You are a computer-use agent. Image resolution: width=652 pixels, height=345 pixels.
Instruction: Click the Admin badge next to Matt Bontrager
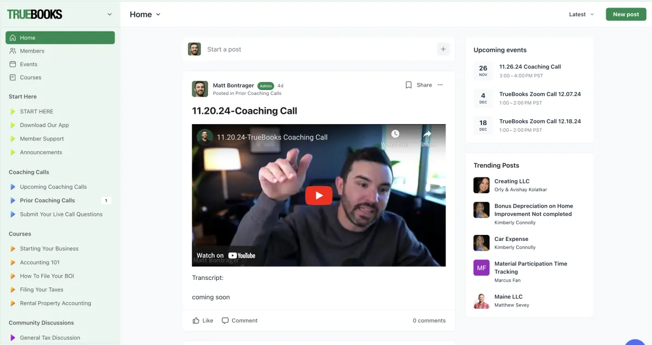(266, 86)
